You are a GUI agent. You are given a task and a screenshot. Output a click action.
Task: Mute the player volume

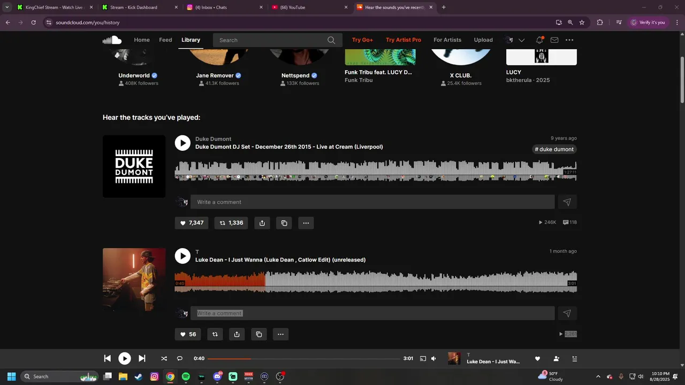(x=434, y=359)
